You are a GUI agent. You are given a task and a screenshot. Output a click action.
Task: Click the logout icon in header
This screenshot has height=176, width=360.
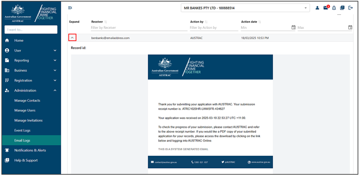pos(350,8)
